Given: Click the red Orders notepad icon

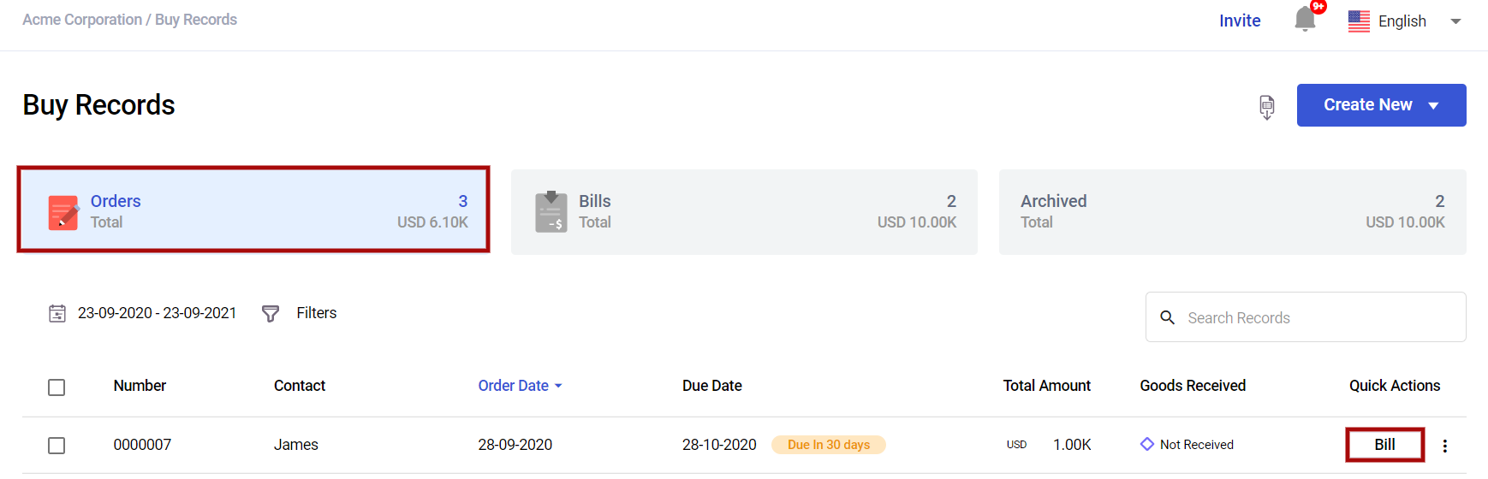Looking at the screenshot, I should pyautogui.click(x=63, y=213).
